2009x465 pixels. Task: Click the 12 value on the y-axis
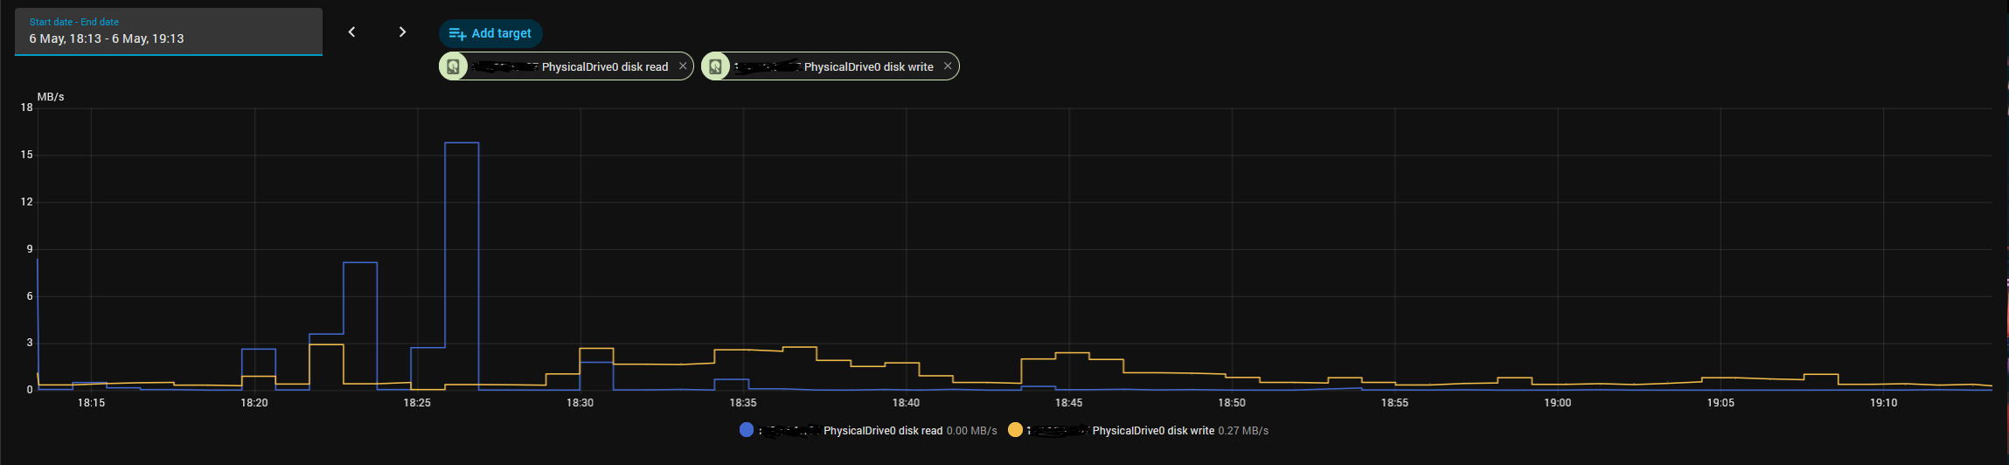click(27, 202)
